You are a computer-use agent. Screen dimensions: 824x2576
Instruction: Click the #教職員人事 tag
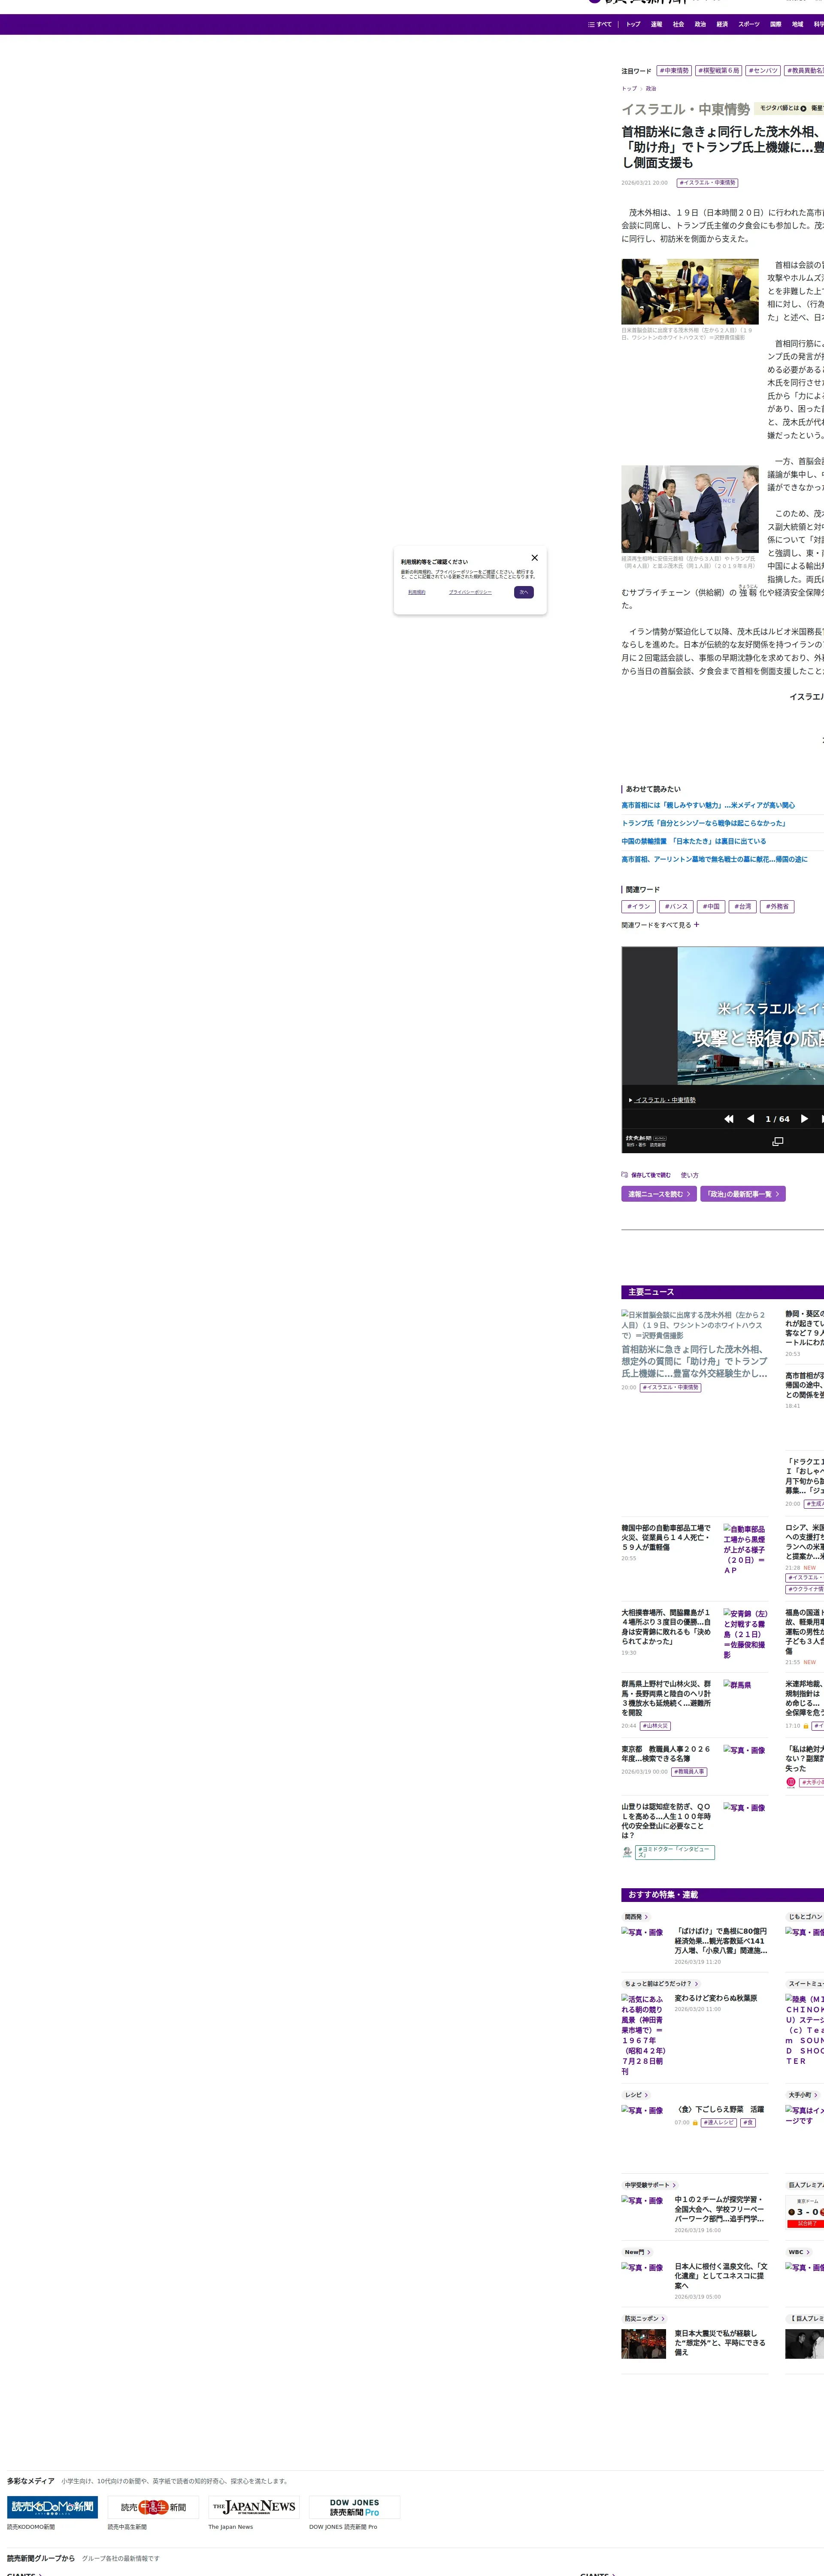[x=689, y=1772]
